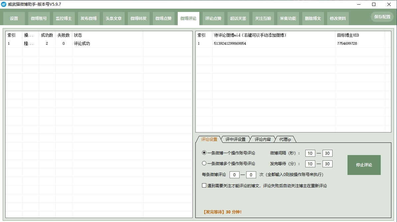Click the 成功数 column header
Viewport: 397px width, 222px height.
point(47,35)
